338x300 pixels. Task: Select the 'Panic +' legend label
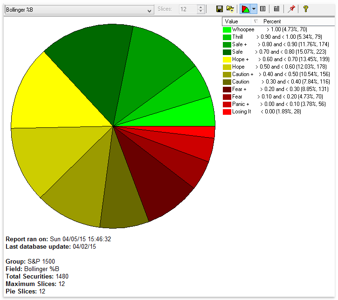241,104
